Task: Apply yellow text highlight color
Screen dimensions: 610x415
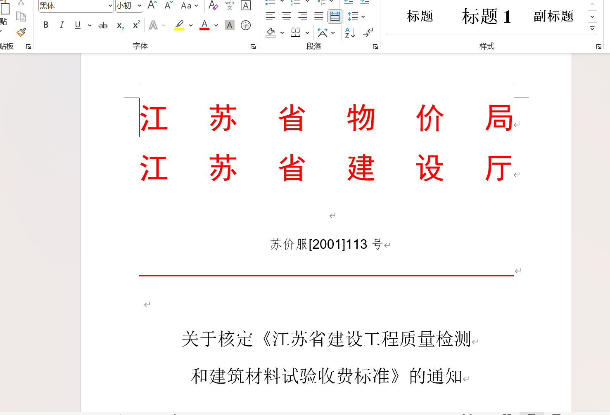Action: pyautogui.click(x=179, y=25)
